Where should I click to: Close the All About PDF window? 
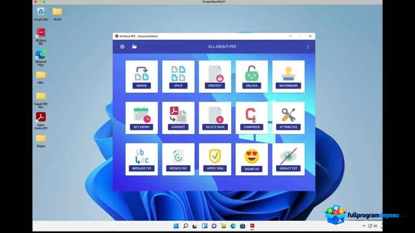[310, 36]
